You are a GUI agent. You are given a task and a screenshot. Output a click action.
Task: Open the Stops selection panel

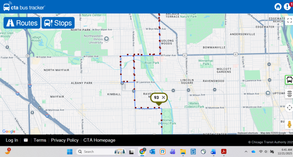click(x=58, y=23)
